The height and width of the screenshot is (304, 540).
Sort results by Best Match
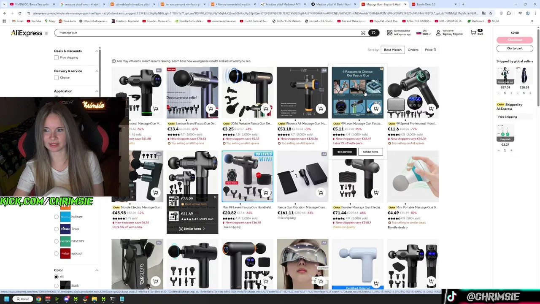[x=392, y=50]
